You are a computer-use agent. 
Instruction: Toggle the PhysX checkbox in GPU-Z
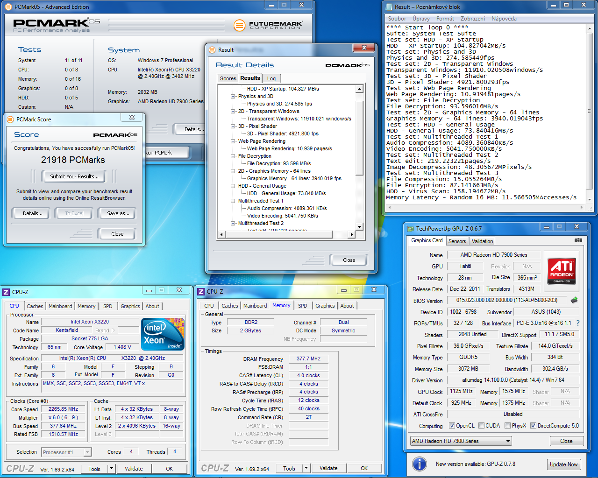pyautogui.click(x=507, y=426)
